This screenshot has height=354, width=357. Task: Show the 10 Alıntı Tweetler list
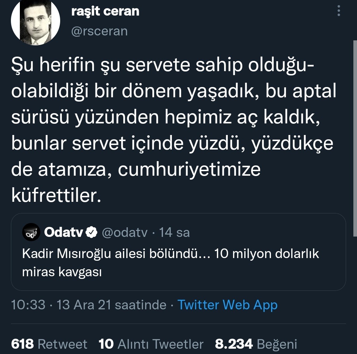[x=151, y=344]
